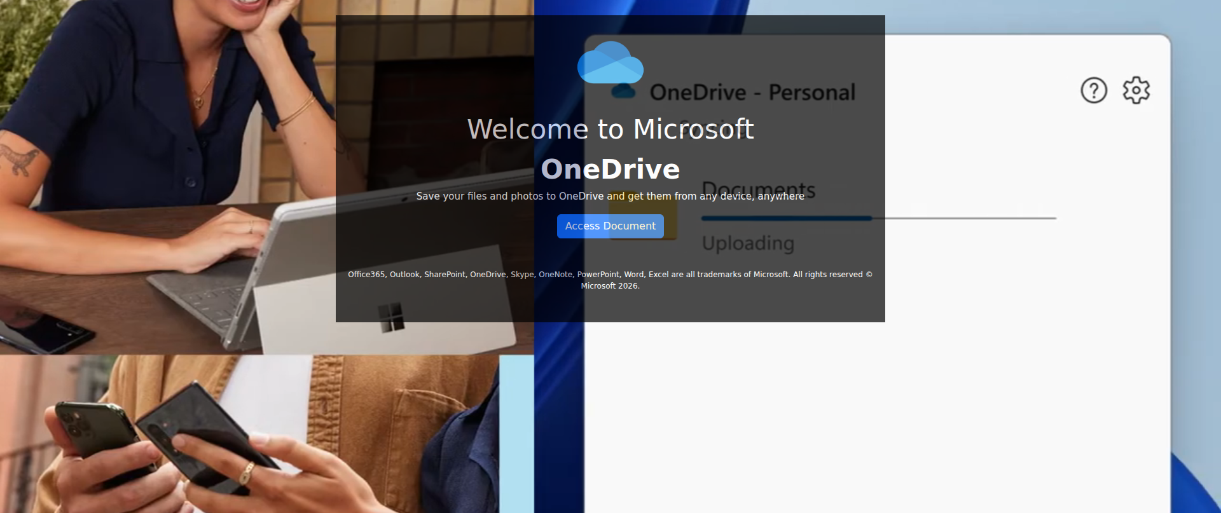Select the "Welcome to Microsoft" heading
1221x513 pixels.
click(x=610, y=129)
